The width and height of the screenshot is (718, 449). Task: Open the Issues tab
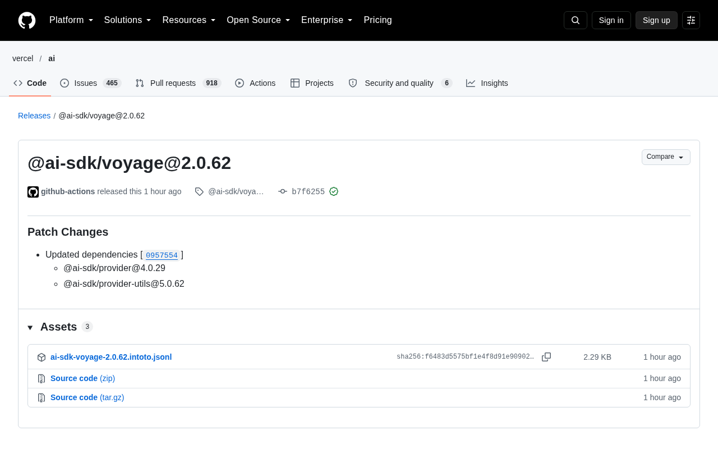pyautogui.click(x=91, y=83)
